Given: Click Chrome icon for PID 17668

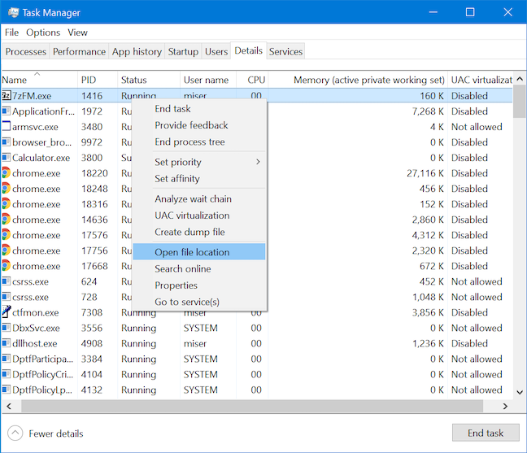Looking at the screenshot, I should pos(7,265).
